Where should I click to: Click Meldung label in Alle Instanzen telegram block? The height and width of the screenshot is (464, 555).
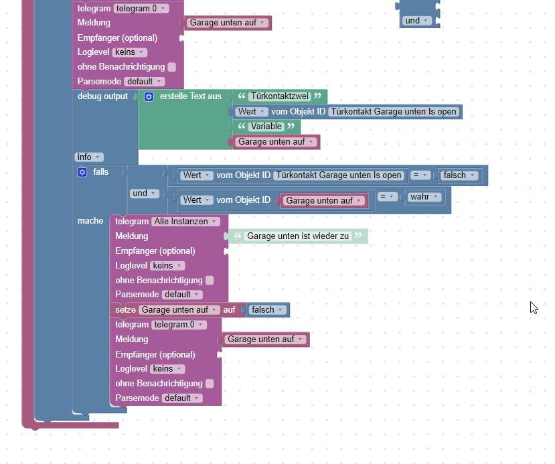[x=132, y=236]
